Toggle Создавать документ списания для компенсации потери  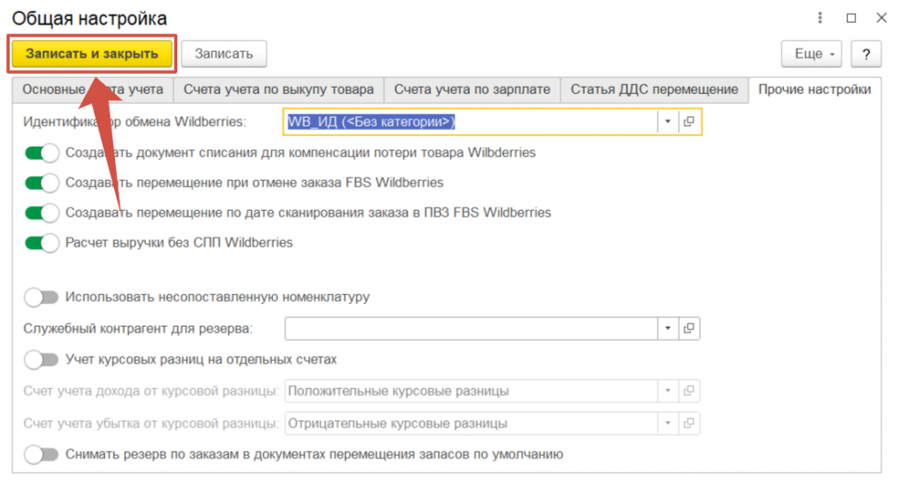[41, 153]
